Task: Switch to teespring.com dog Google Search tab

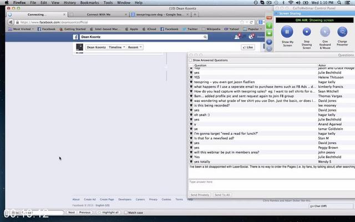Action: click(160, 14)
